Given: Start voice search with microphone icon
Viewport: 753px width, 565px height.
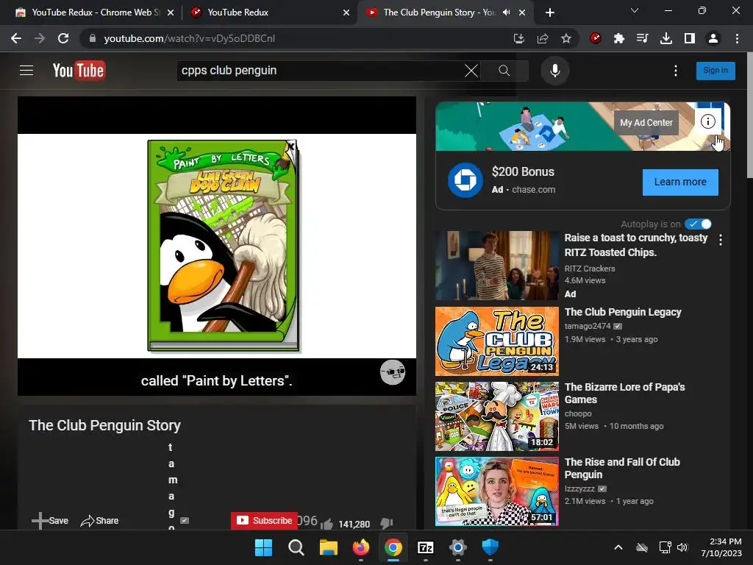Looking at the screenshot, I should (x=554, y=71).
